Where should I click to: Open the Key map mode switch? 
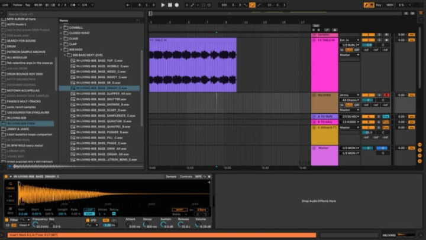(379, 5)
